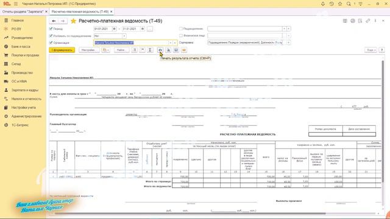The image size is (390, 219).
Task: Click the copy link icon in the form header
Action: [x=367, y=21]
